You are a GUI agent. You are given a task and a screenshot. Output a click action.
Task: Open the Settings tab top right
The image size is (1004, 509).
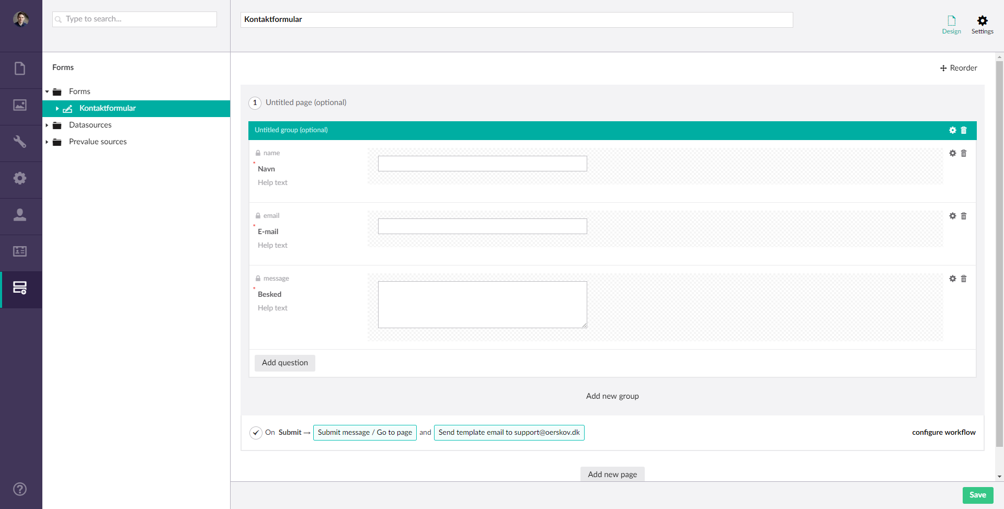click(982, 23)
